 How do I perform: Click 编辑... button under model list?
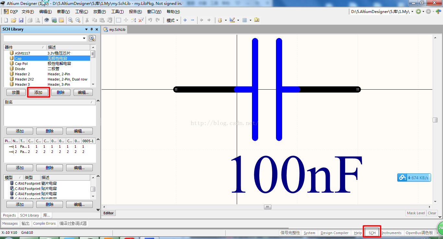click(79, 205)
